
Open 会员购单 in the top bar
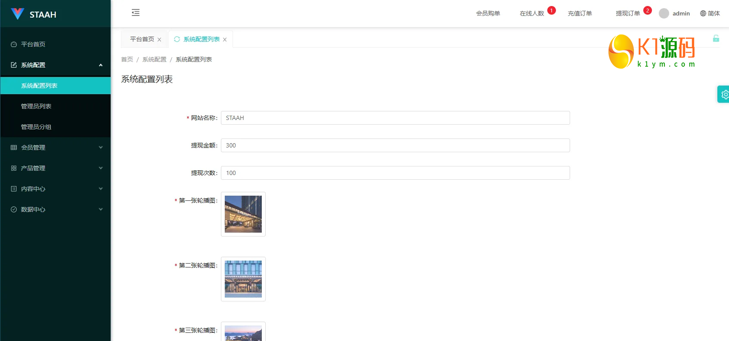click(x=488, y=13)
